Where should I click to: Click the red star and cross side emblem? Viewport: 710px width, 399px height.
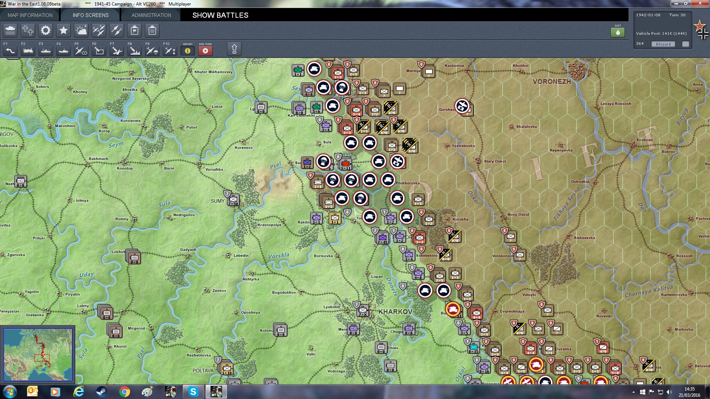tap(701, 30)
